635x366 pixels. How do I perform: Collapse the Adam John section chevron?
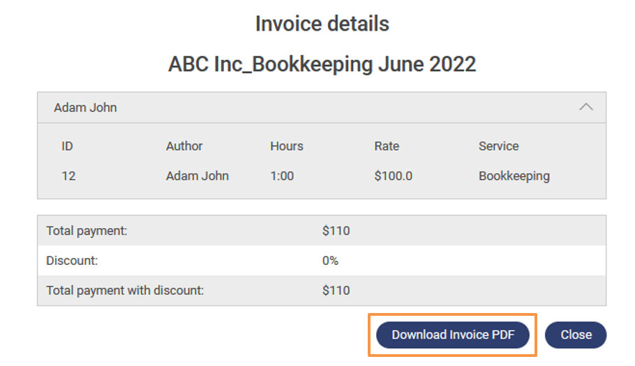[586, 107]
